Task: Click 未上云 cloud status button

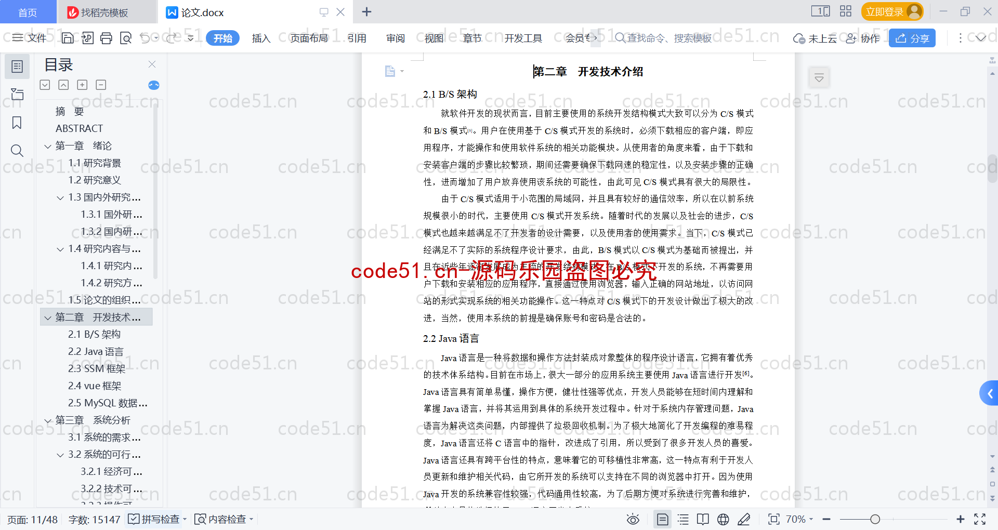Action: pyautogui.click(x=815, y=38)
